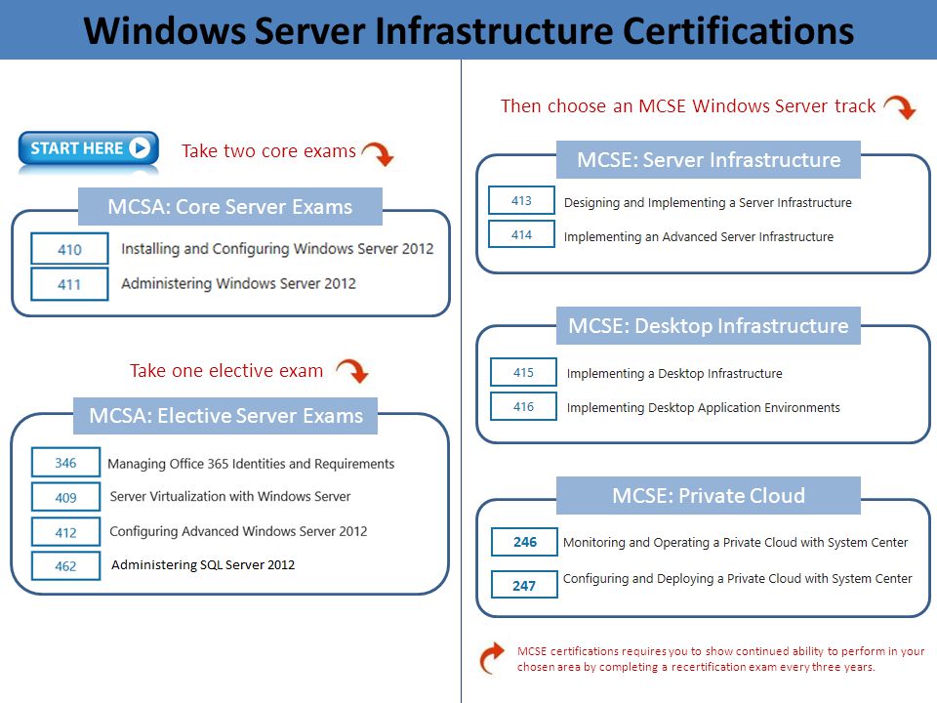This screenshot has height=703, width=937.
Task: Click the play arrow icon inside START HERE
Action: point(140,147)
